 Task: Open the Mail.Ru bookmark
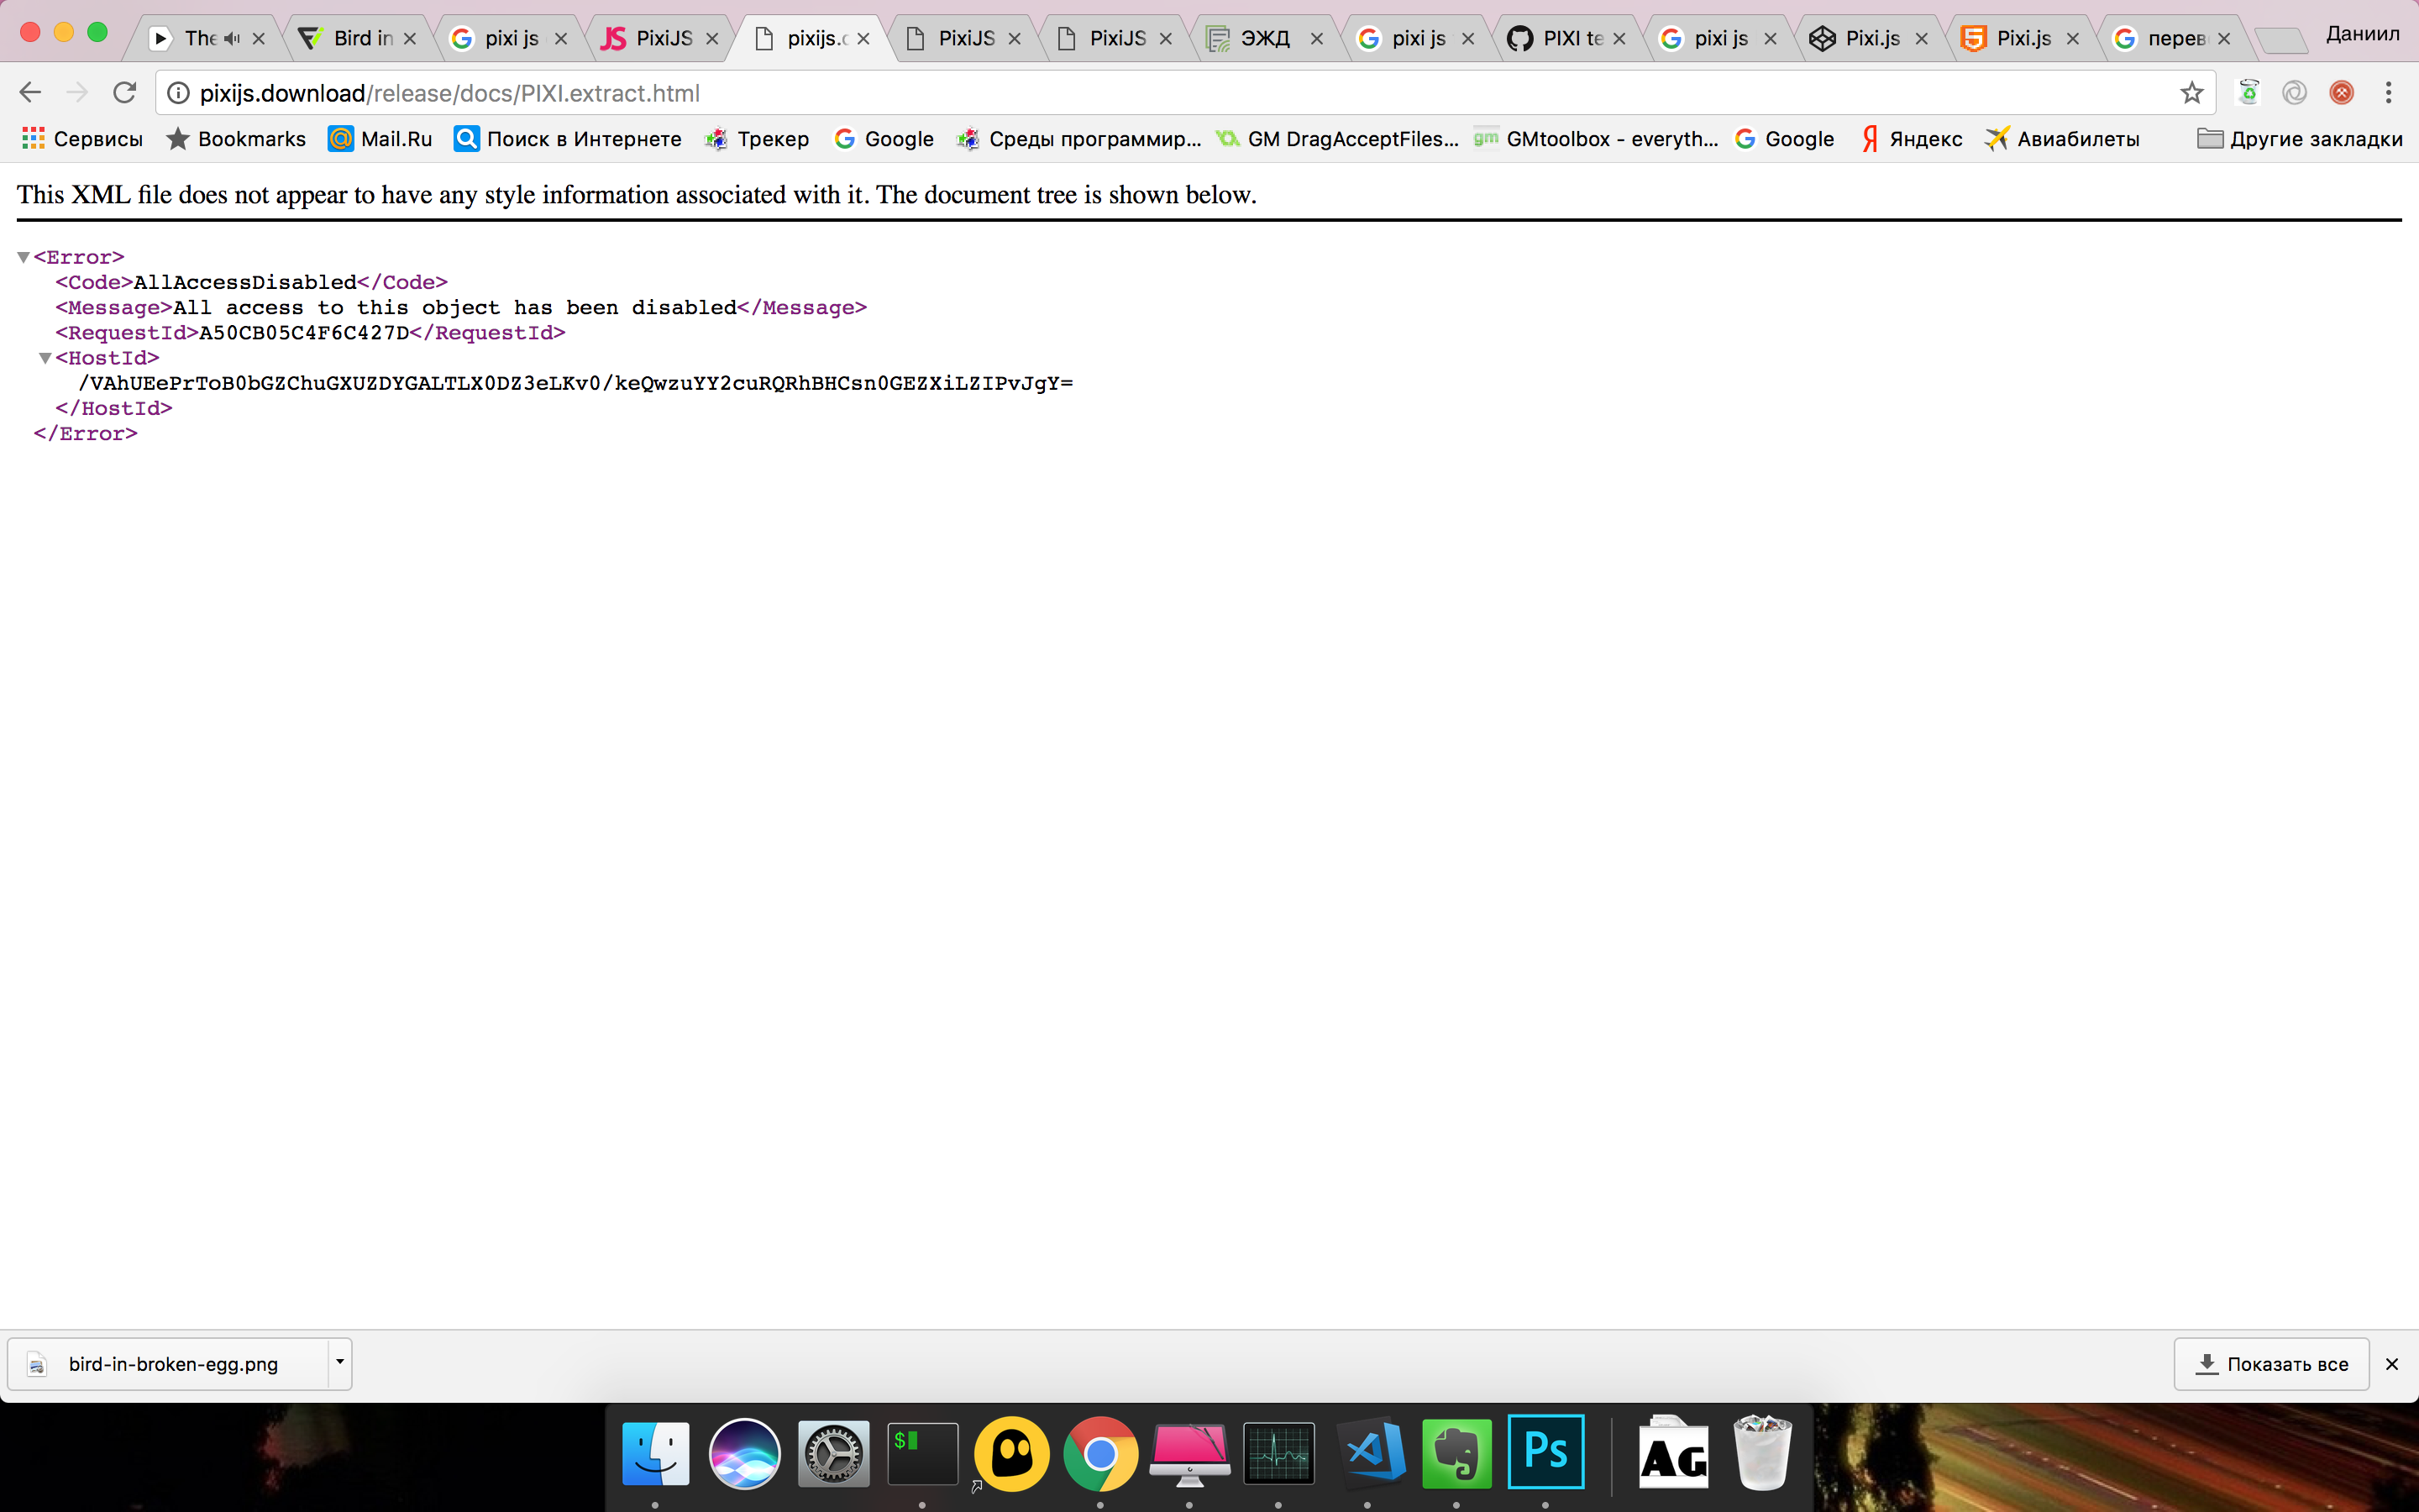click(380, 139)
